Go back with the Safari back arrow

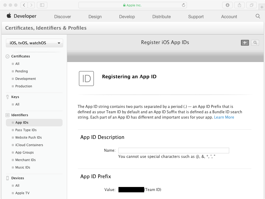tap(24, 5)
